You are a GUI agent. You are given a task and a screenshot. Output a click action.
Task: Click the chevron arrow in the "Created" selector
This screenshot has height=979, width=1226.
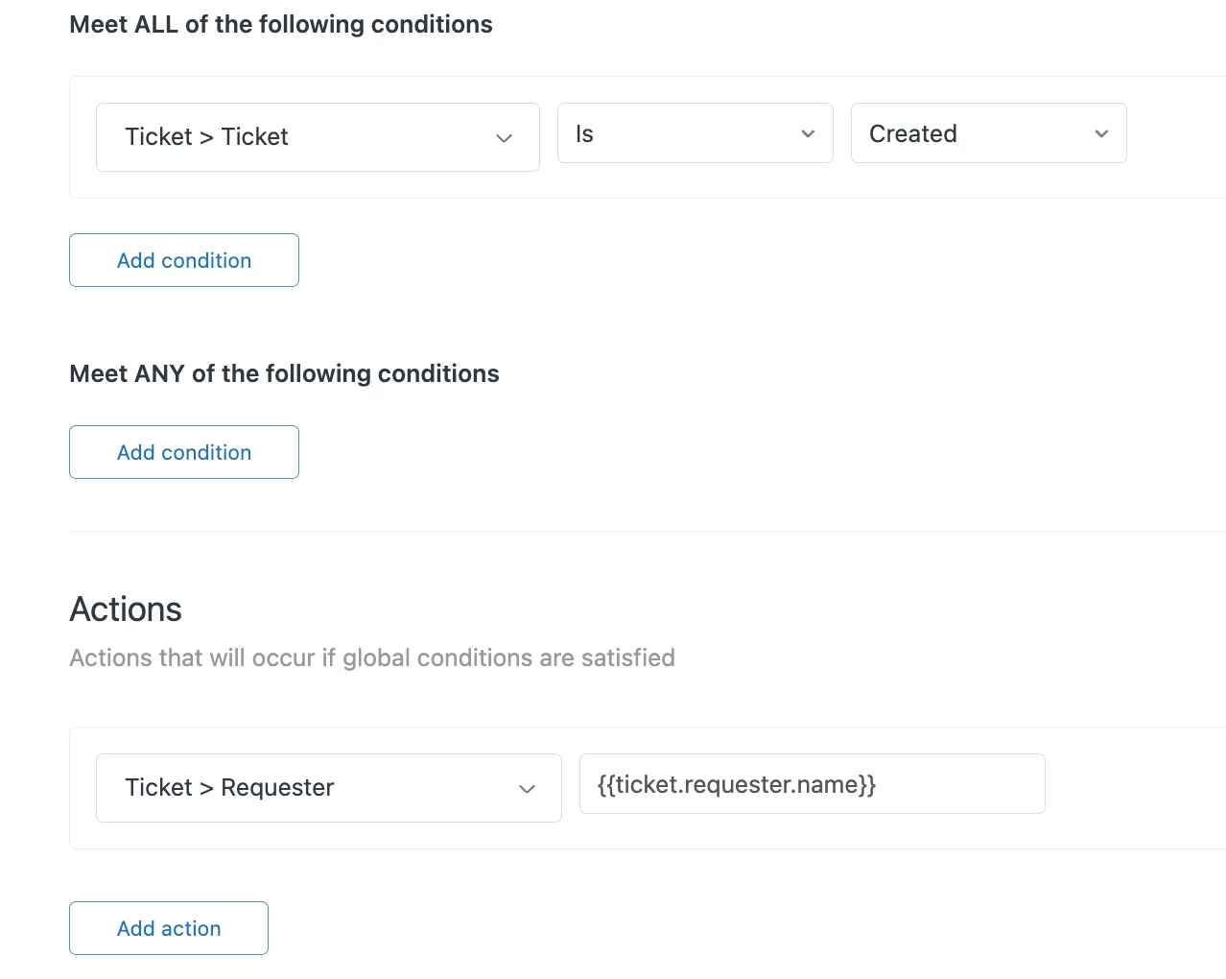pyautogui.click(x=1101, y=134)
